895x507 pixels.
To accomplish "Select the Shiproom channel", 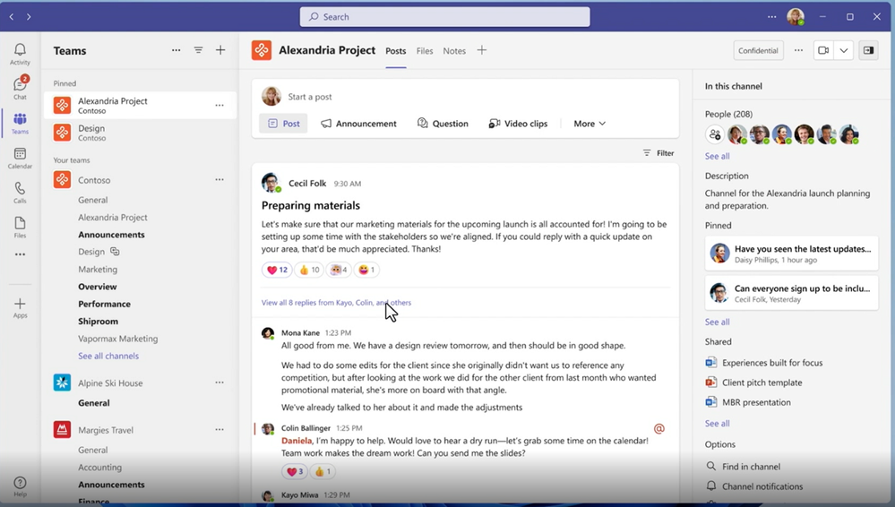I will [x=99, y=322].
